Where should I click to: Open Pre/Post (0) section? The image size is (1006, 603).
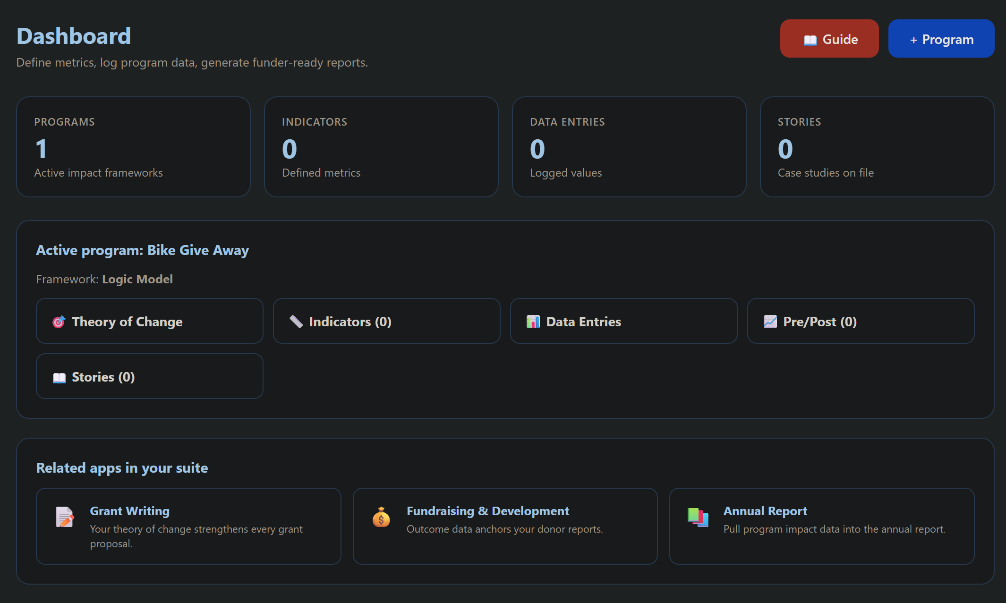pyautogui.click(x=861, y=321)
